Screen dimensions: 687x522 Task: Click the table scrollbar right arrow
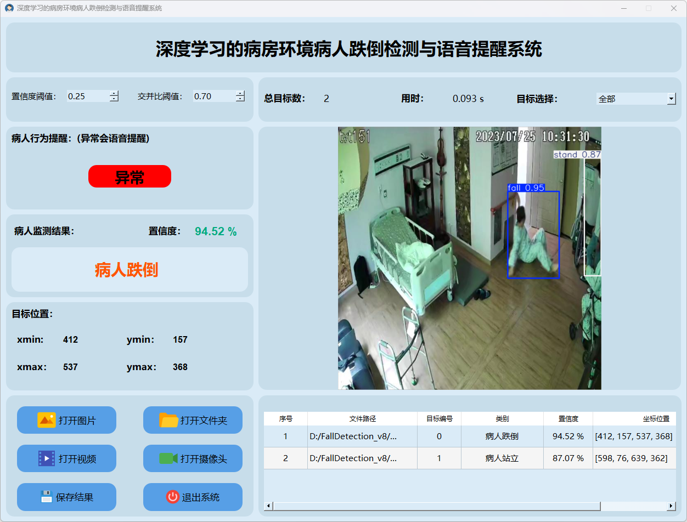671,506
